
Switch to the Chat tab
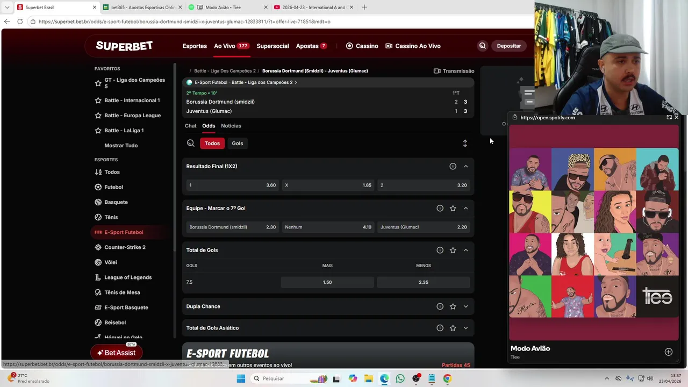191,126
